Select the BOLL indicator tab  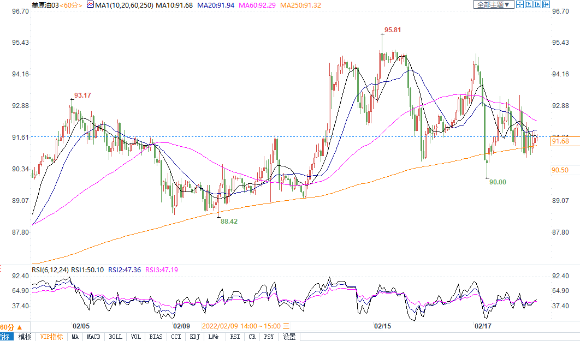(115, 337)
